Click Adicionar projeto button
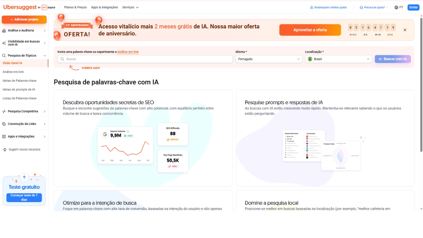The width and height of the screenshot is (423, 238). [x=24, y=20]
